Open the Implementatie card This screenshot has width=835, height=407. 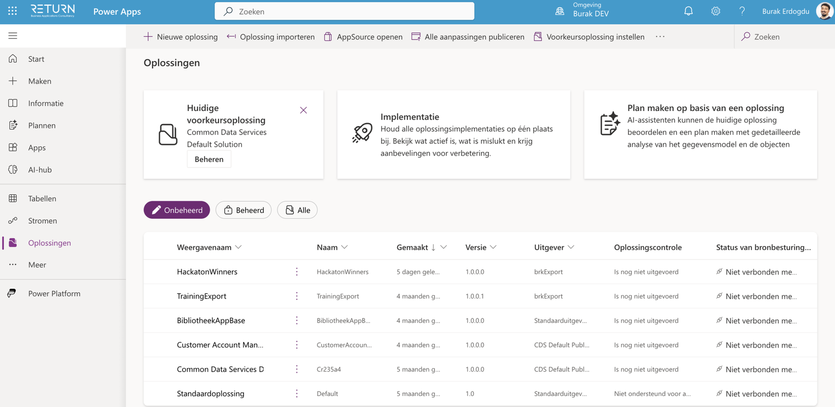click(x=454, y=134)
